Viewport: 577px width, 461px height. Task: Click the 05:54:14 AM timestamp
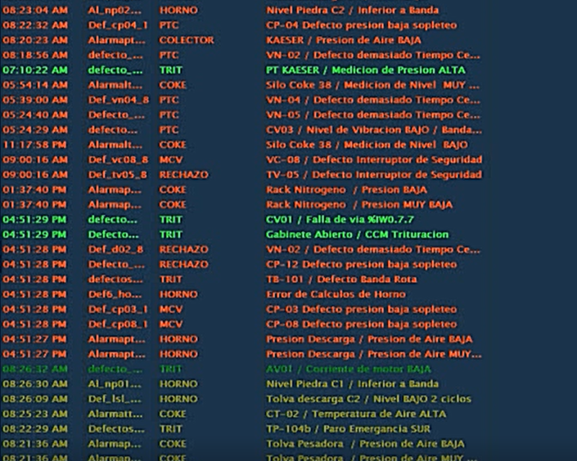click(35, 85)
